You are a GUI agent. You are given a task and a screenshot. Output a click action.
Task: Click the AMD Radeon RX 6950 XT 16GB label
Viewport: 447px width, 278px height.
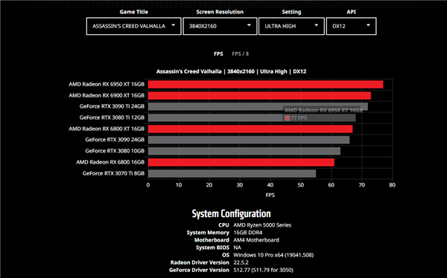click(x=107, y=84)
